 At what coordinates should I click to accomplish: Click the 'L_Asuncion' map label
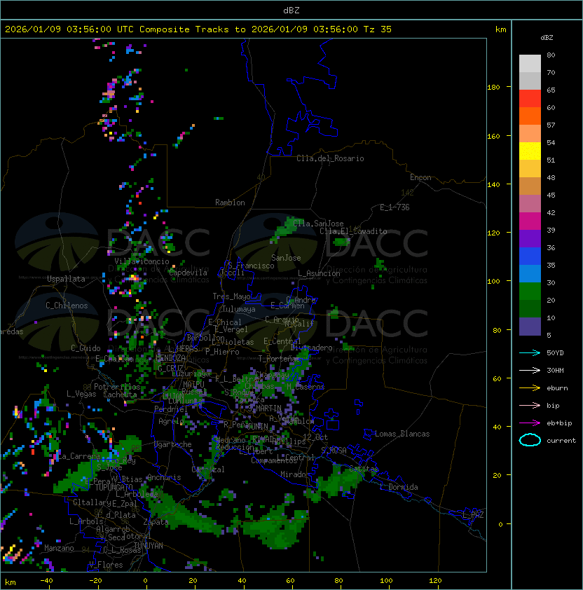[319, 273]
